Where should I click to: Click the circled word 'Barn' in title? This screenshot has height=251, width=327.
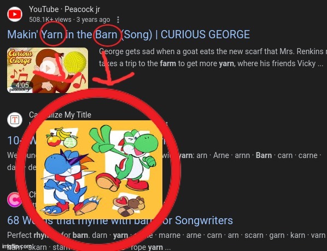(x=107, y=34)
